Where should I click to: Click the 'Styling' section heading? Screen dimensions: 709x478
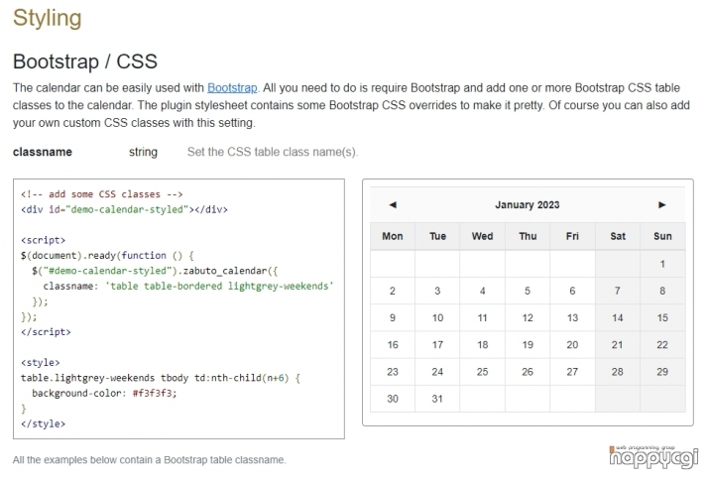coord(47,19)
